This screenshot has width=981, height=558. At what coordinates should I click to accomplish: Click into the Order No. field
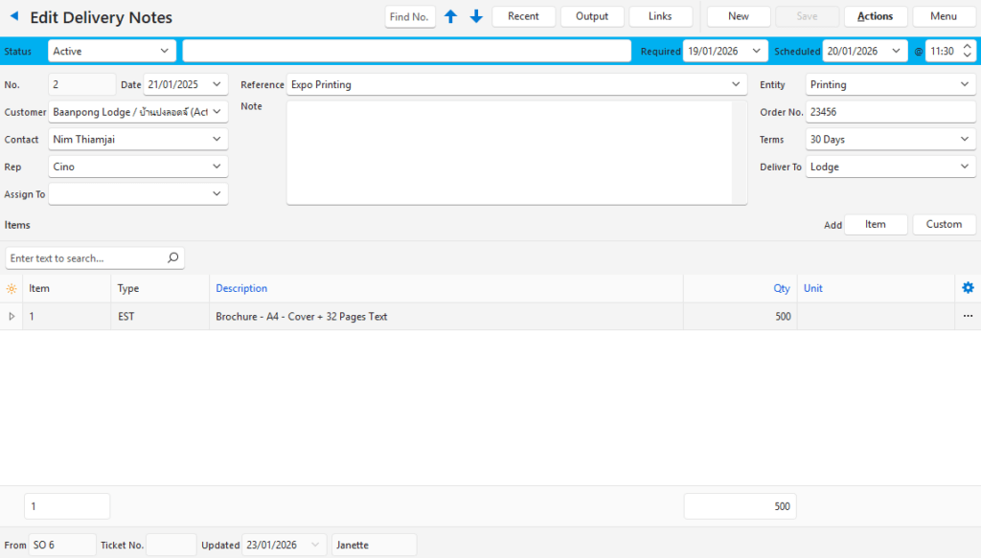pyautogui.click(x=889, y=112)
